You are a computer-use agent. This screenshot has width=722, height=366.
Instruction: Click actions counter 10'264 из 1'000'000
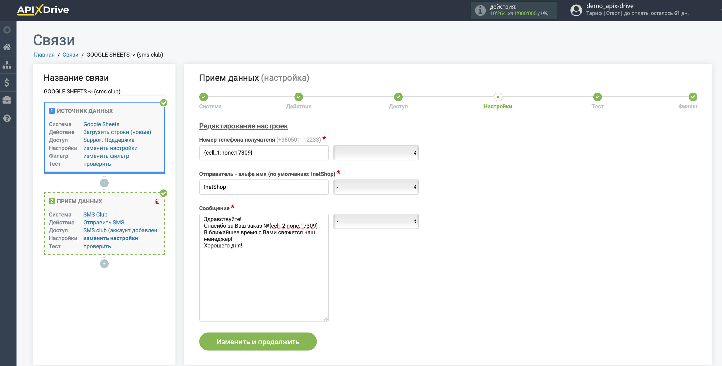[519, 13]
